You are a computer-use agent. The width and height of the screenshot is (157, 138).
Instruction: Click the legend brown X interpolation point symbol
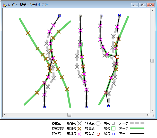80,129
